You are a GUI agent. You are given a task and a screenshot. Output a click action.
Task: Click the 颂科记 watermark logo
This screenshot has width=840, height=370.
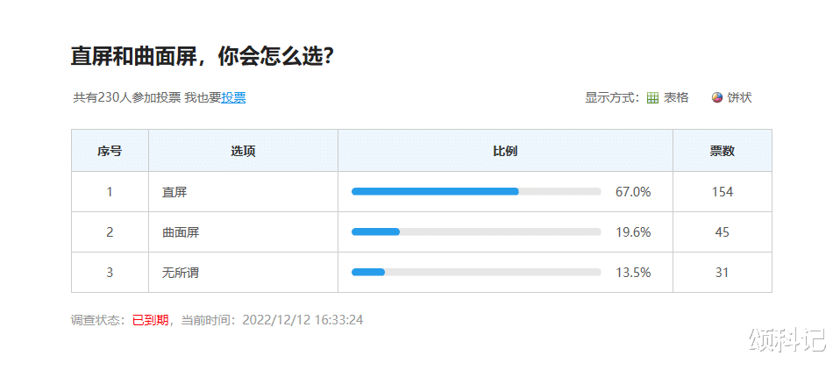tap(787, 339)
